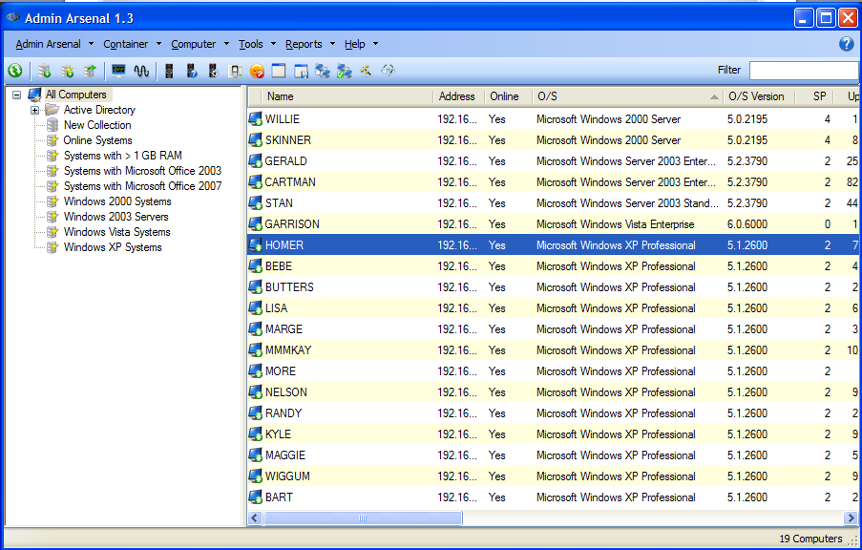
Task: Click the All Computers monitor icon
Action: coord(34,95)
